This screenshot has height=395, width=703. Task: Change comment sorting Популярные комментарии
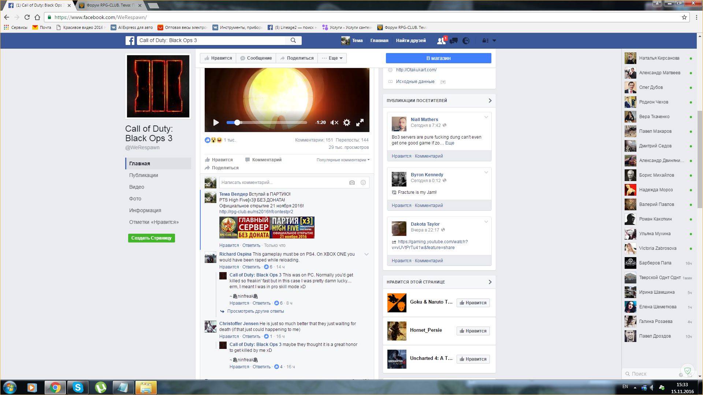click(x=343, y=160)
